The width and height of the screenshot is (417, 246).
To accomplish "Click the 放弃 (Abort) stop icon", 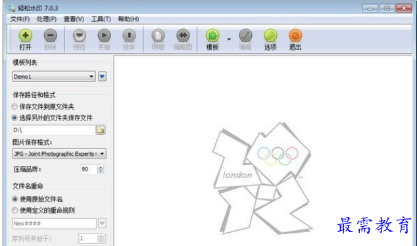I will coord(130,36).
